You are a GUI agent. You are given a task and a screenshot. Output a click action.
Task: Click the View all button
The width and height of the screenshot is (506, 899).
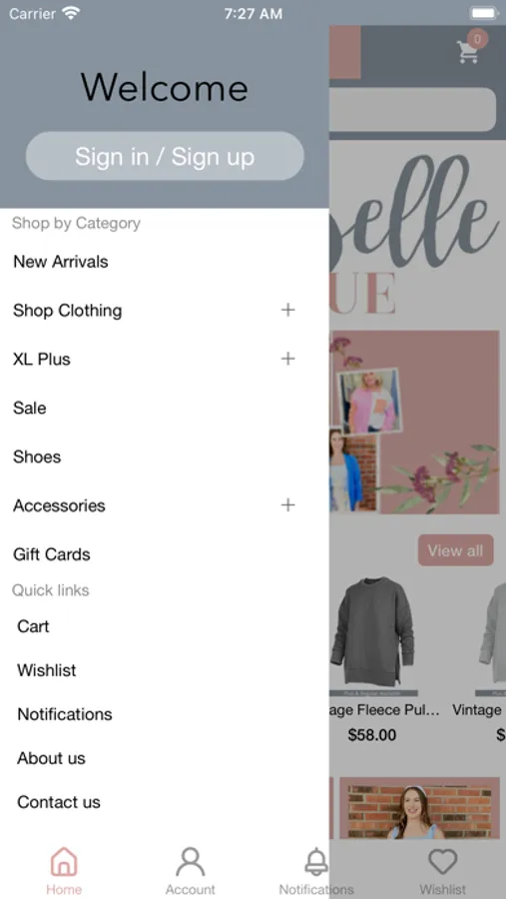[455, 550]
